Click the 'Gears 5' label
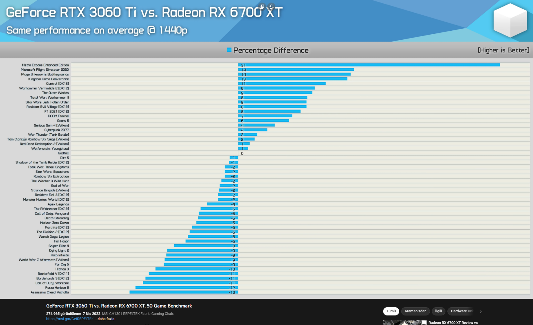This screenshot has width=533, height=325. click(x=63, y=121)
